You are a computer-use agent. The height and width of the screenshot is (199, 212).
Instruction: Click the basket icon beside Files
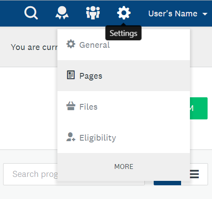pos(71,106)
